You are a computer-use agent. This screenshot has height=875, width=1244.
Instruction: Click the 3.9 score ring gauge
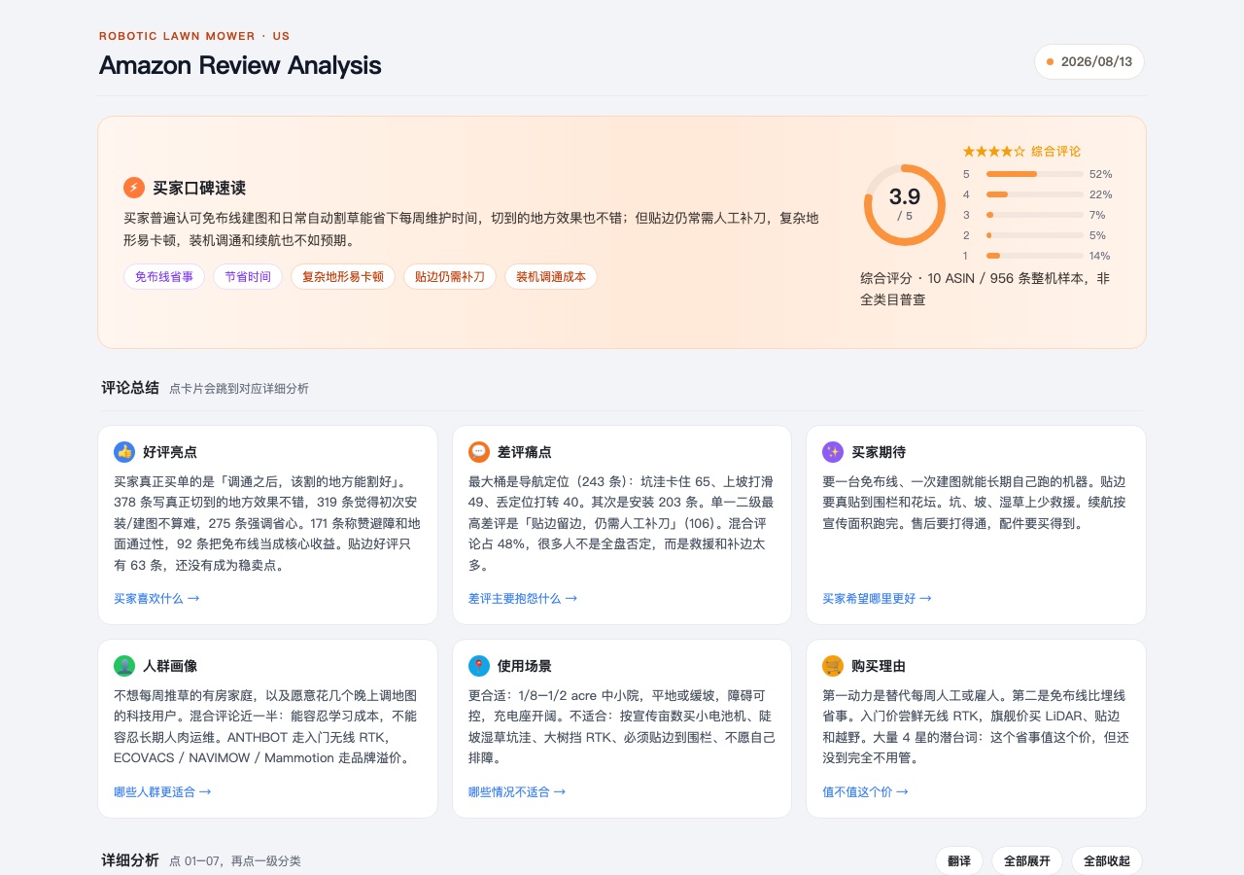905,204
